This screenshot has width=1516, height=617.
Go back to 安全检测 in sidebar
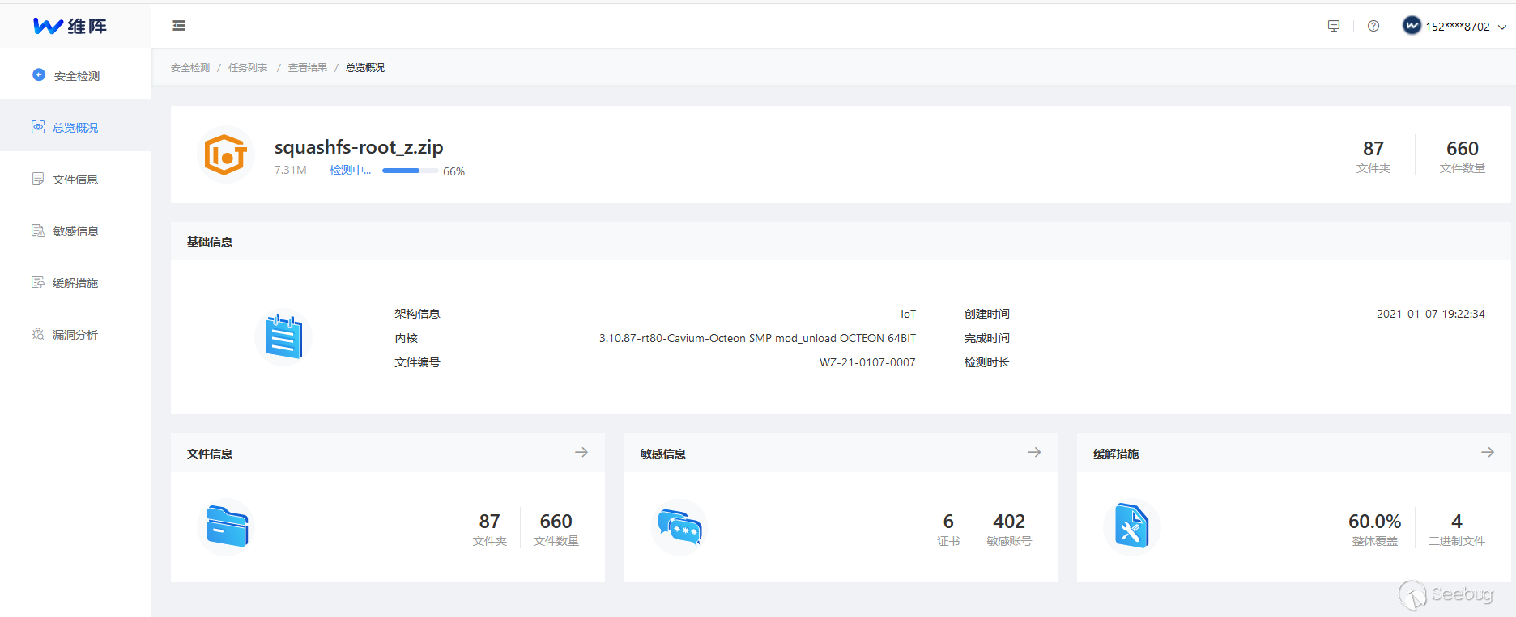tap(75, 75)
